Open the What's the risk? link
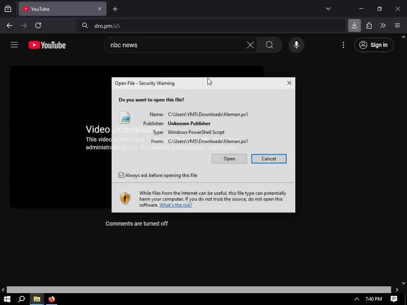 coord(176,205)
